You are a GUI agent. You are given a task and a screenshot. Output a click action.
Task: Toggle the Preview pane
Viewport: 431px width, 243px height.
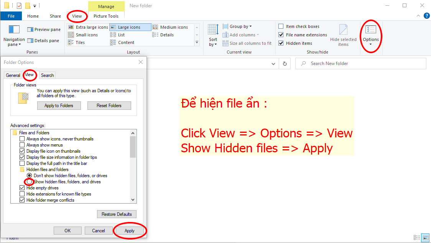(x=44, y=29)
